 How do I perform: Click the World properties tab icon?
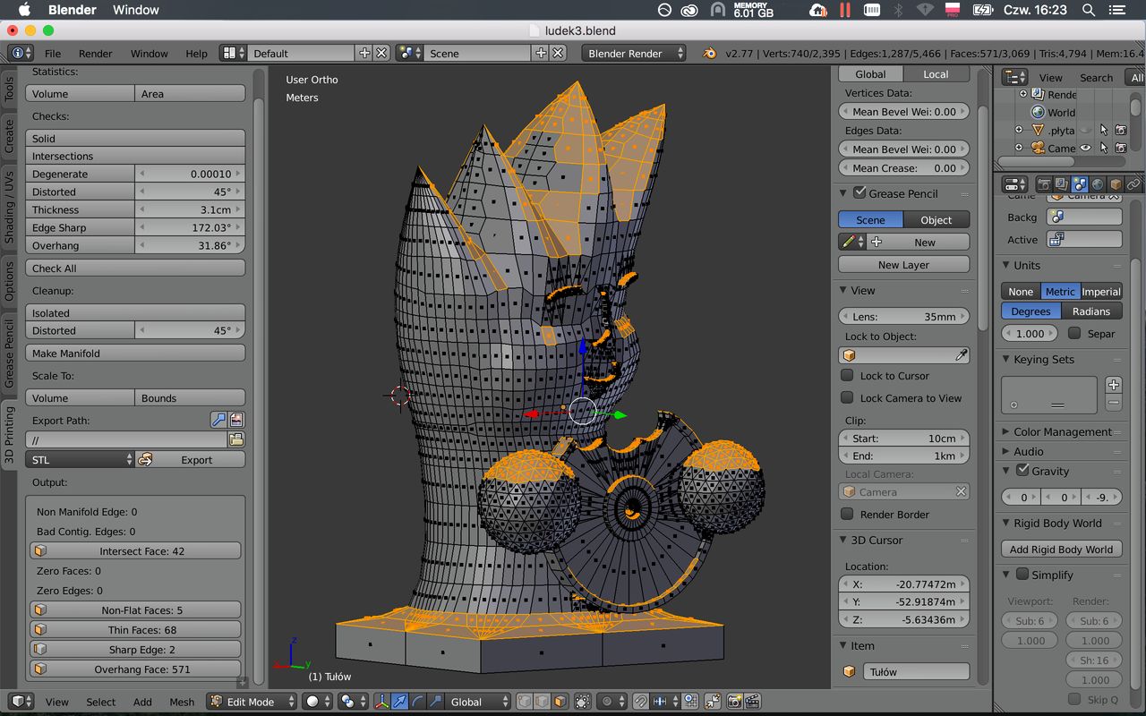tap(1098, 184)
